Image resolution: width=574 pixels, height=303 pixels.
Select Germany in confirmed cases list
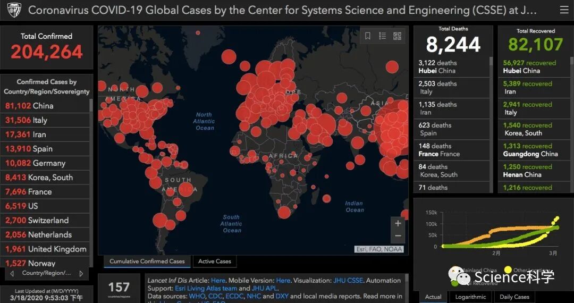click(x=45, y=163)
